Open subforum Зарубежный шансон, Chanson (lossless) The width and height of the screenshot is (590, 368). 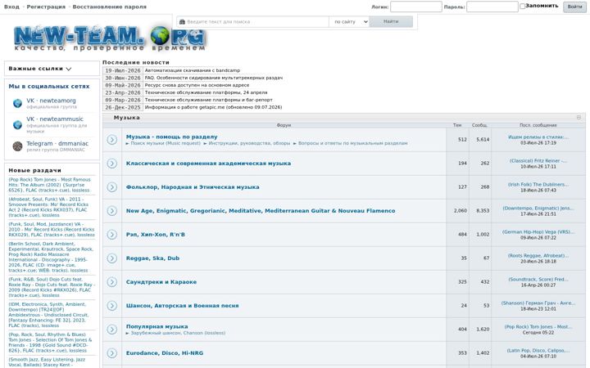click(178, 333)
